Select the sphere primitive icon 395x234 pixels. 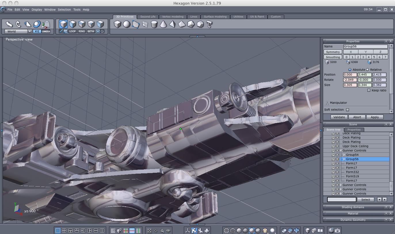(127, 24)
